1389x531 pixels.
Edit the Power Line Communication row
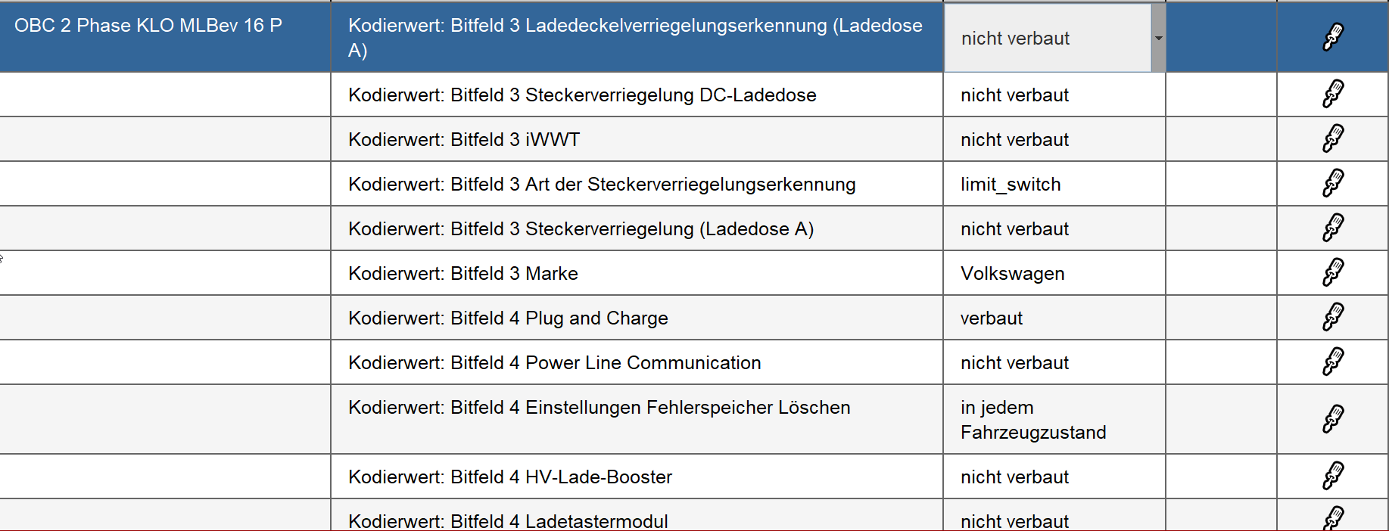point(1333,362)
